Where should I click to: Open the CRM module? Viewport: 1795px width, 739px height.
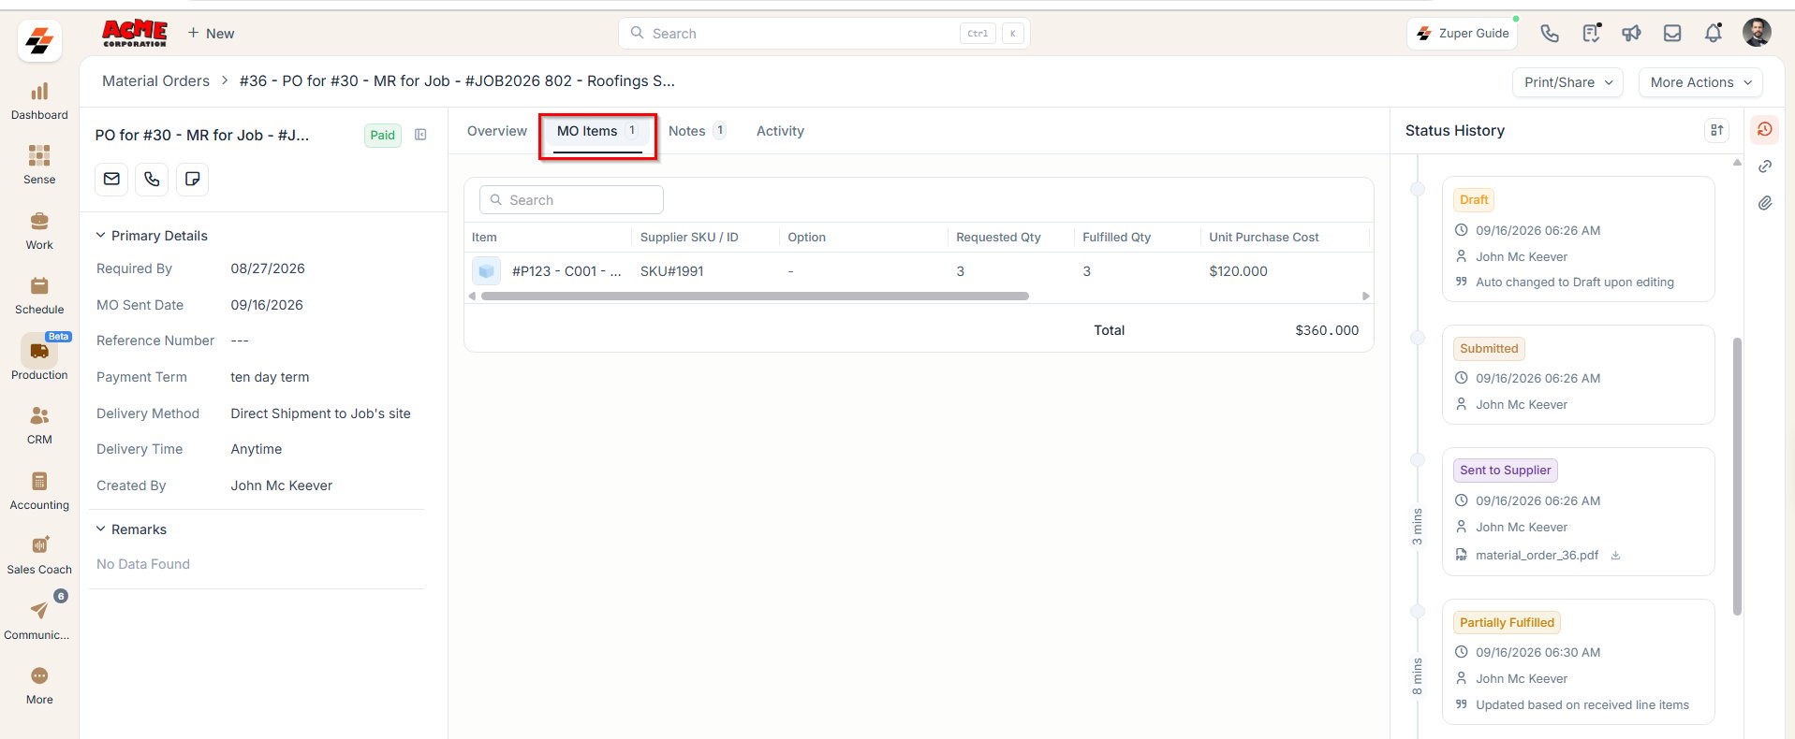[39, 416]
